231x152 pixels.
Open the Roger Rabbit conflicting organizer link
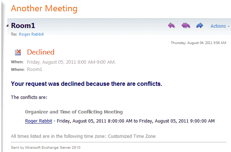39,121
